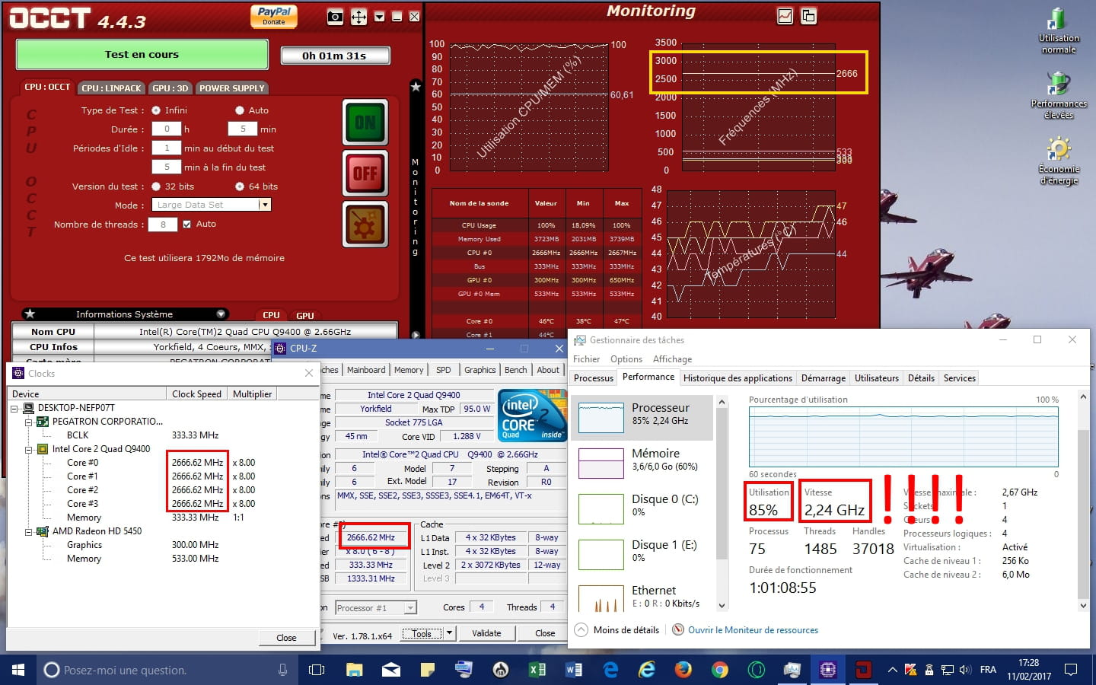Click the monitoring graph options icon
The height and width of the screenshot is (685, 1096).
tap(785, 16)
